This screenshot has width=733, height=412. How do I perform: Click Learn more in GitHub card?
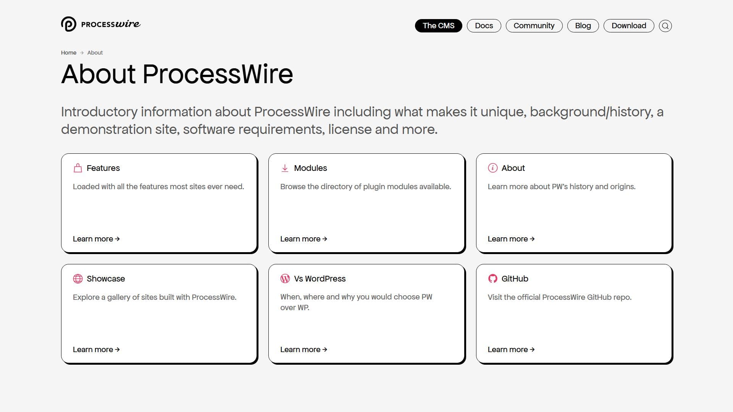[x=511, y=349]
